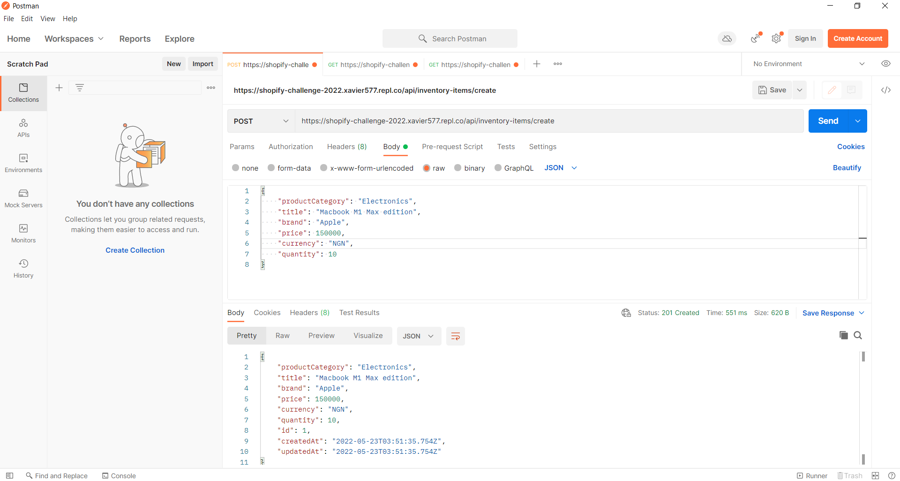The width and height of the screenshot is (900, 481).
Task: Open the response format JSON dropdown
Action: [419, 336]
